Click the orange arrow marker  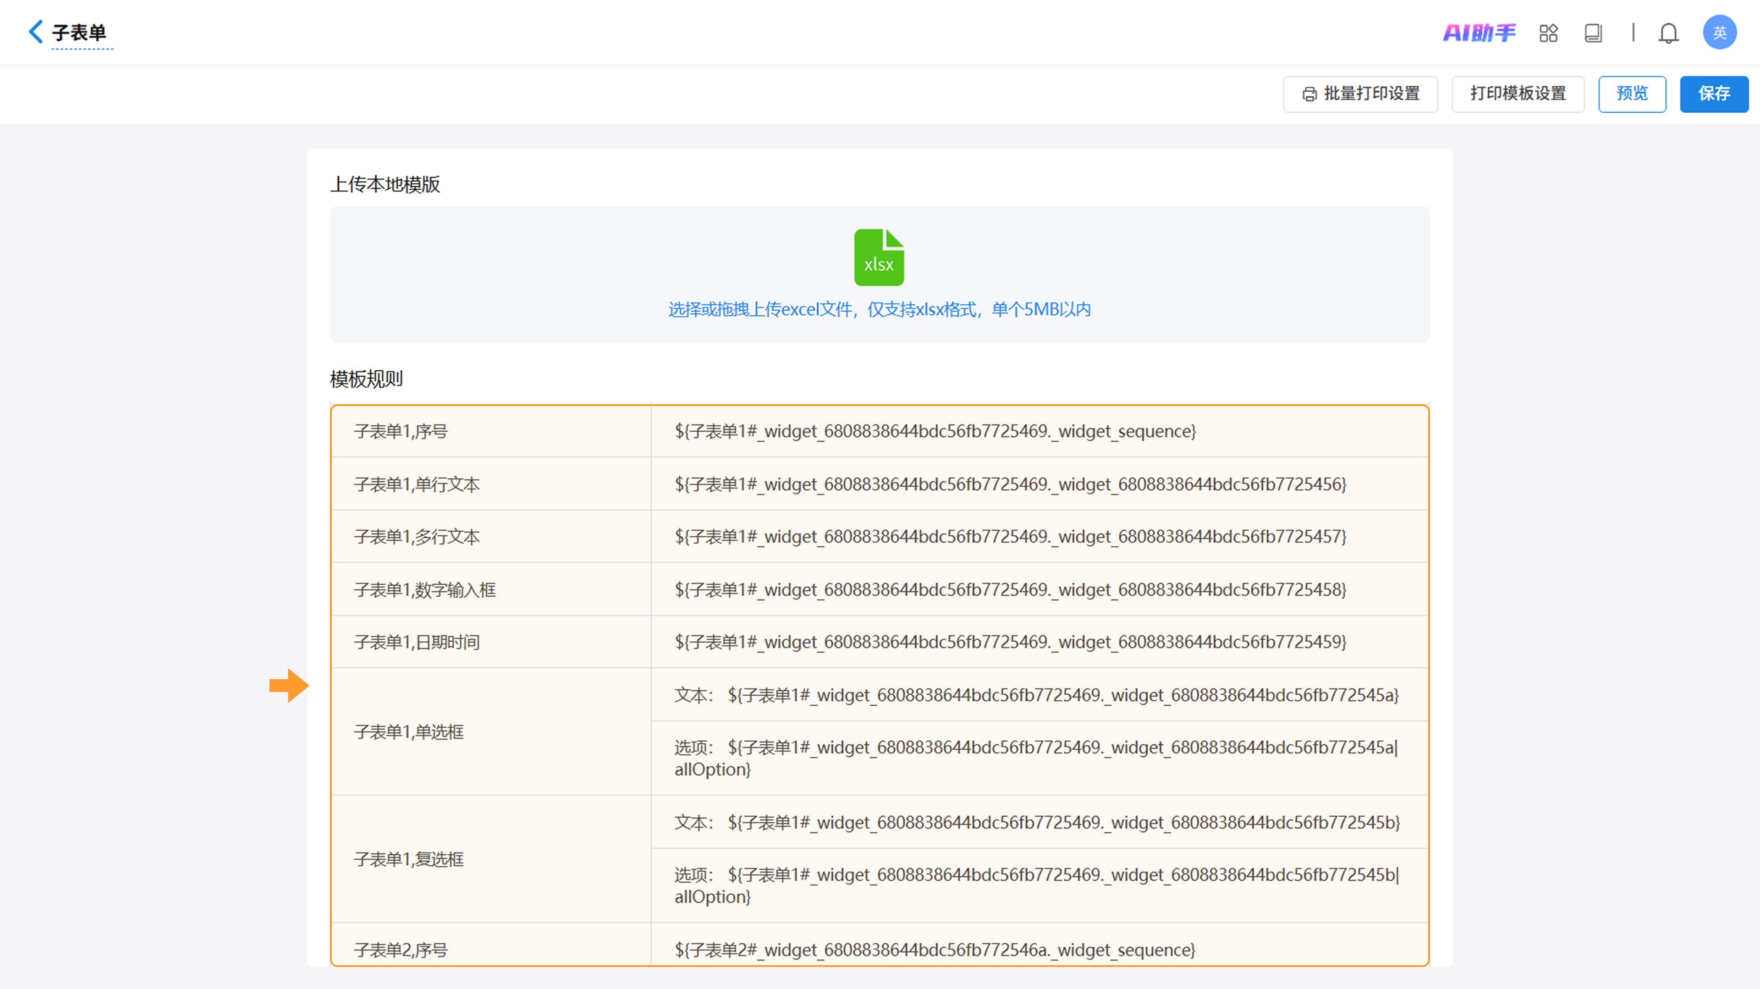click(x=289, y=685)
